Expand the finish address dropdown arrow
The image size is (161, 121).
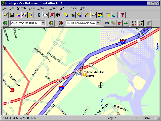98,23
